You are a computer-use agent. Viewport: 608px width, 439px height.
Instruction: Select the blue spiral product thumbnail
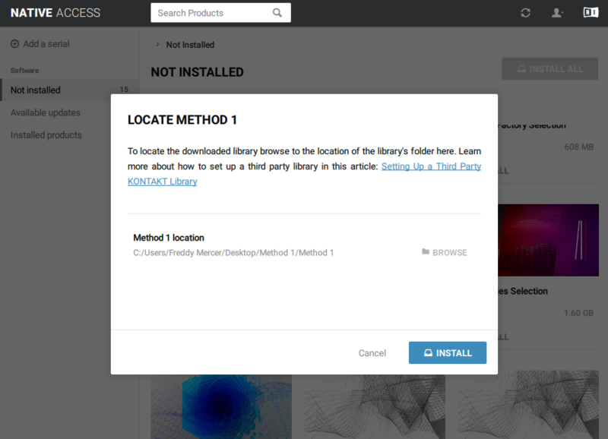click(221, 406)
